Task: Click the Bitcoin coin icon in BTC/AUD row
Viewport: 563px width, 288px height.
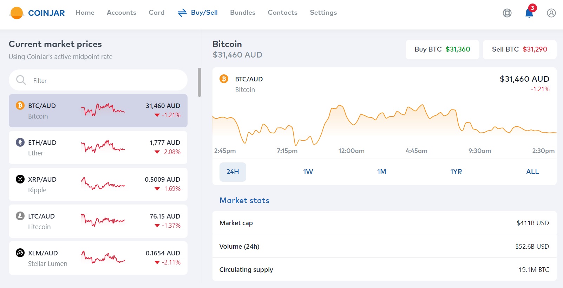Action: [20, 105]
